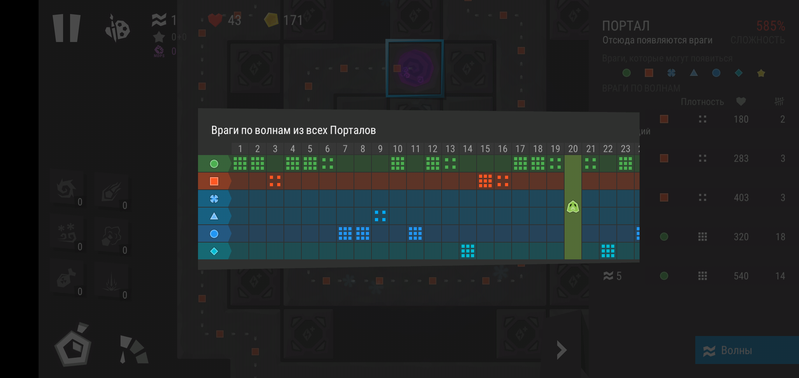This screenshot has height=378, width=799.
Task: Select the purple portal tile on the map
Action: [x=415, y=69]
